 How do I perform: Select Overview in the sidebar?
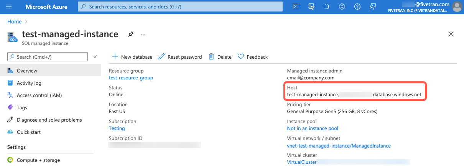pyautogui.click(x=51, y=71)
